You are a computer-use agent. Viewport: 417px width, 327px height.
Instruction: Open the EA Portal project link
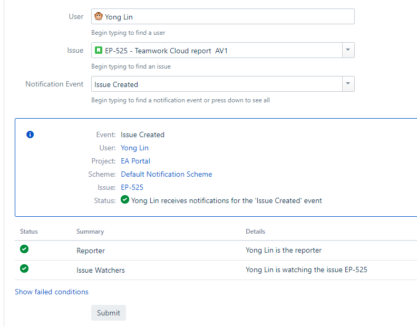coord(135,161)
